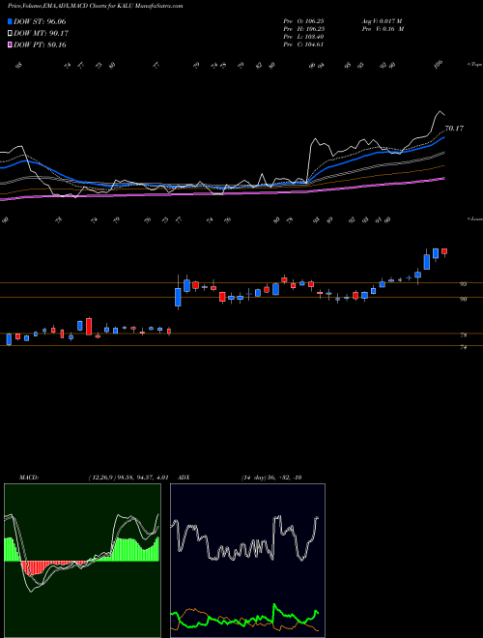Click the 78 price level label

(x=463, y=335)
